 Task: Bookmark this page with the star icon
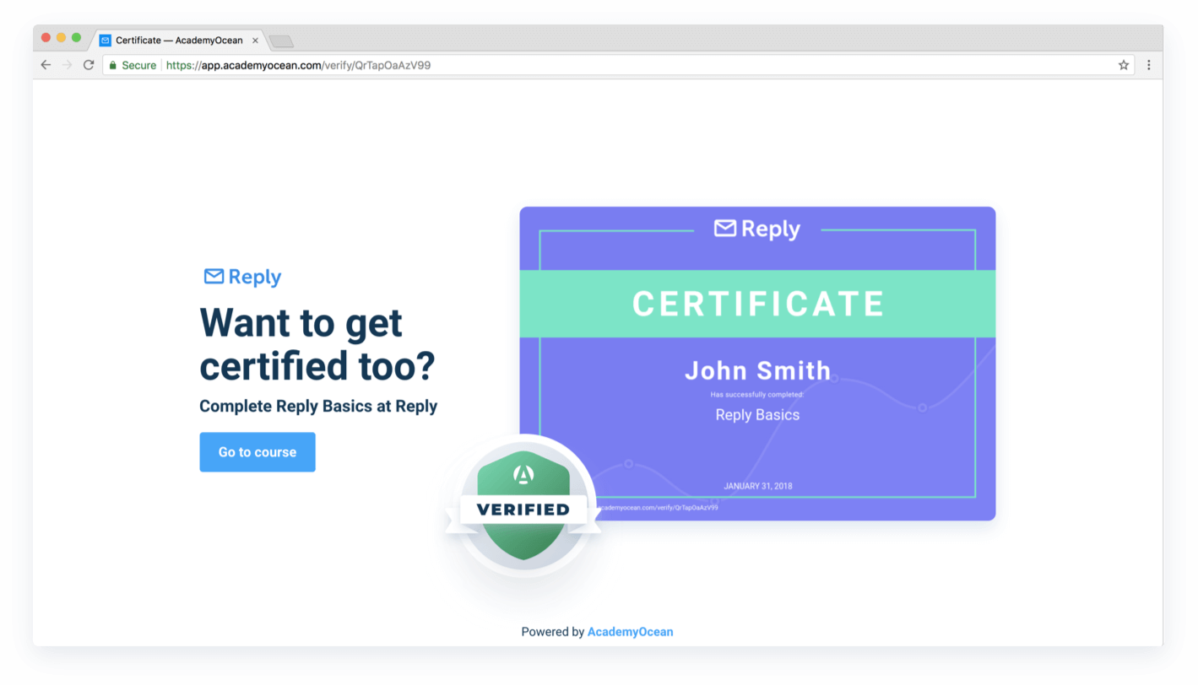[x=1124, y=65]
